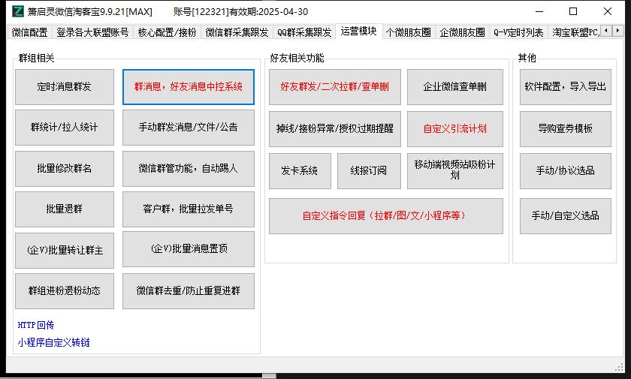Switch to 企微朋友圈 tab
The image size is (631, 379).
click(x=463, y=32)
